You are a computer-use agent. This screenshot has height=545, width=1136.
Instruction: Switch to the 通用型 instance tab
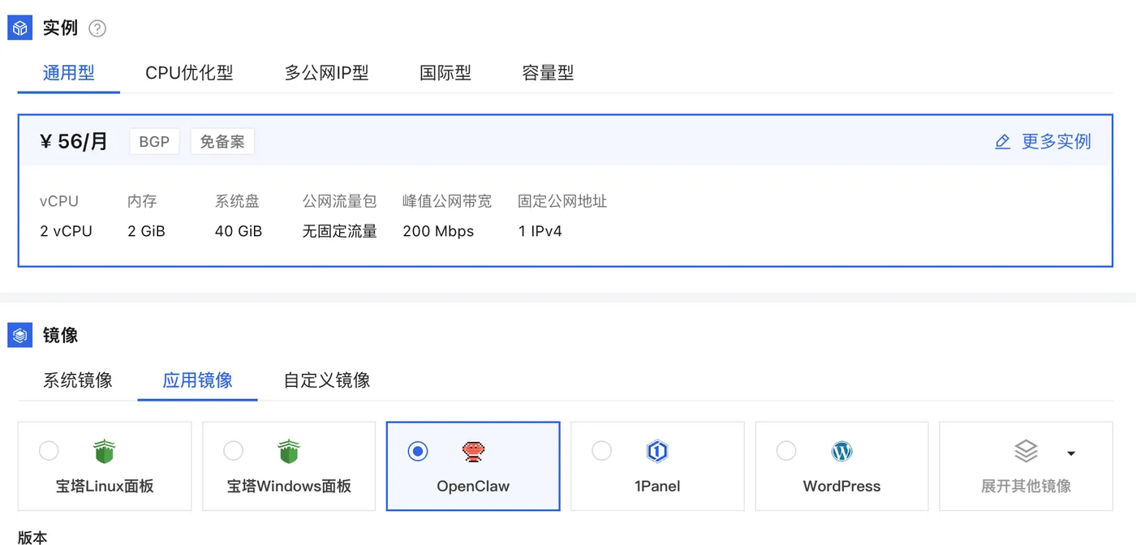pyautogui.click(x=69, y=73)
